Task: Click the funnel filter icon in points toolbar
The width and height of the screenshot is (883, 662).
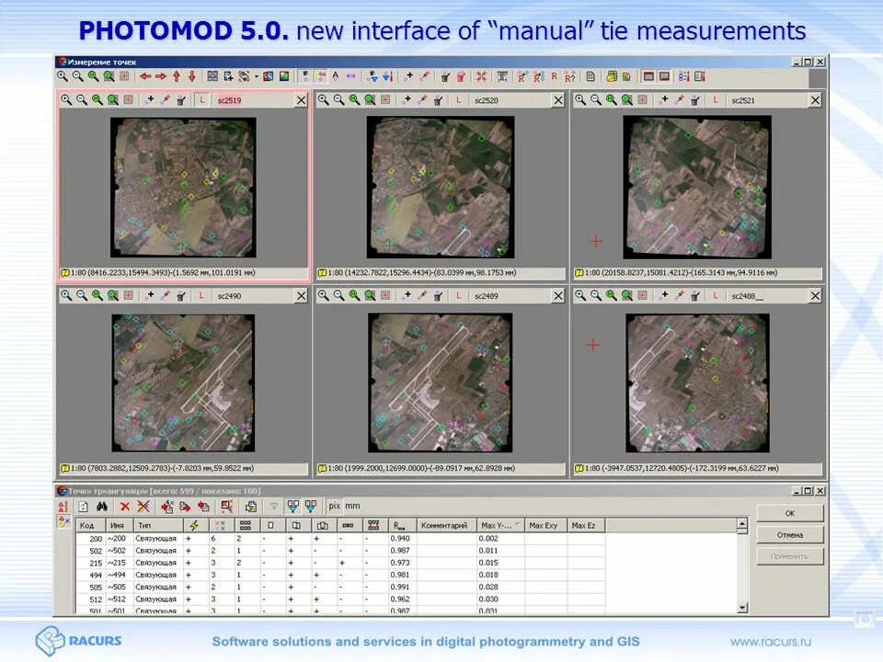Action: click(x=274, y=506)
